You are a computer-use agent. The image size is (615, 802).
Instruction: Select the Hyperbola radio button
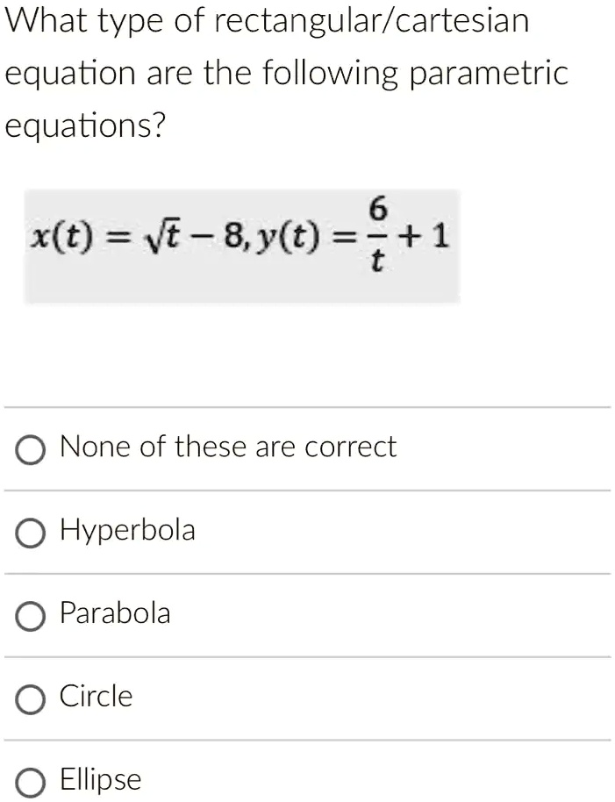(x=31, y=533)
